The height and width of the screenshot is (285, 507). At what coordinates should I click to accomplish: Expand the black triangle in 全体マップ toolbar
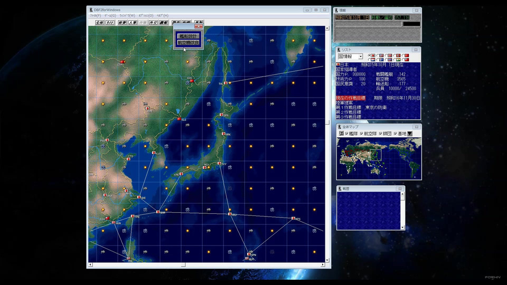pyautogui.click(x=410, y=134)
